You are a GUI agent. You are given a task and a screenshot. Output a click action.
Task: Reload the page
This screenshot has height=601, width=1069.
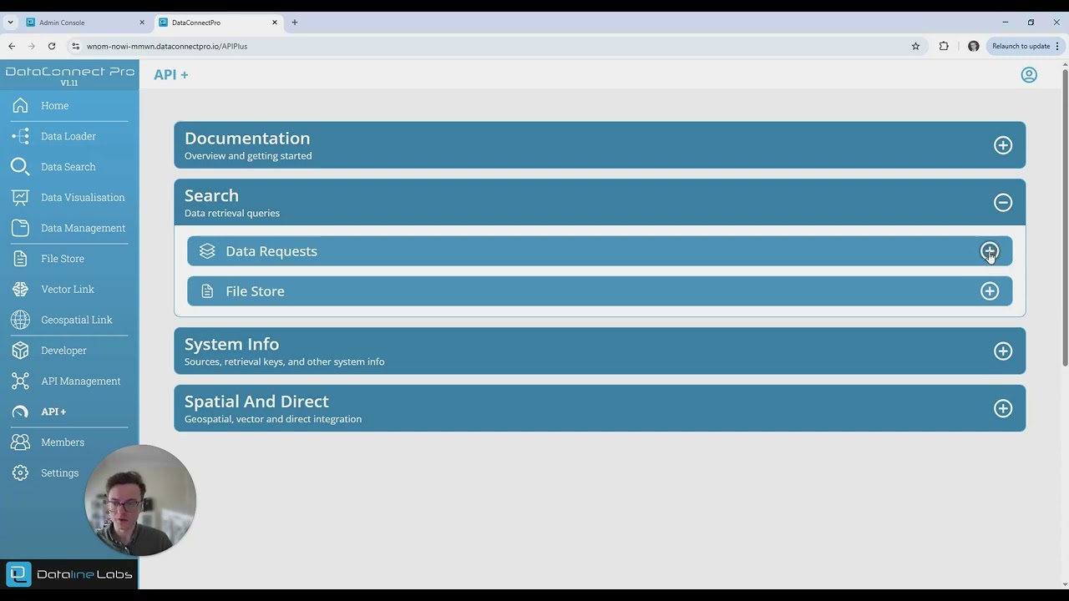(52, 46)
